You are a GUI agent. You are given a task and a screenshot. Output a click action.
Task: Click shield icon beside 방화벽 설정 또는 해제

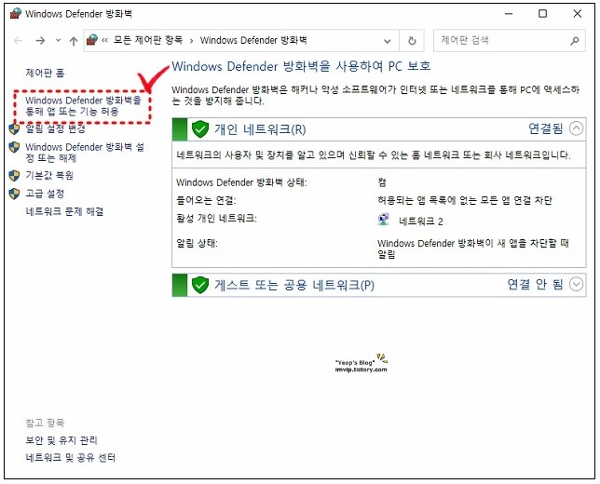14,147
